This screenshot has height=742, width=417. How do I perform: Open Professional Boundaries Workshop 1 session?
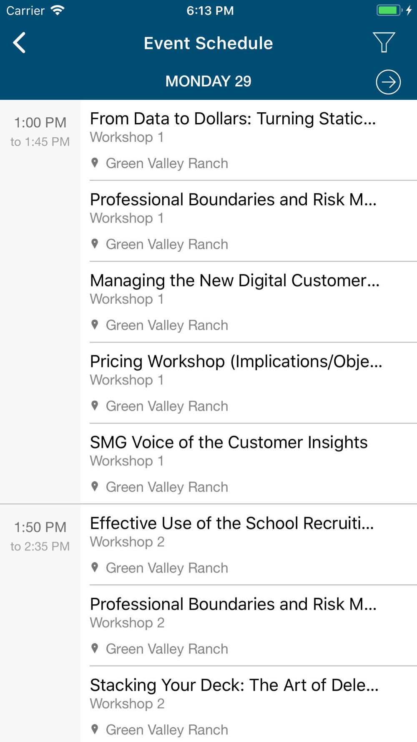click(233, 200)
